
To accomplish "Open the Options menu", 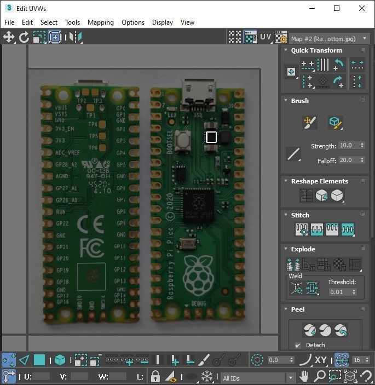I will point(133,22).
